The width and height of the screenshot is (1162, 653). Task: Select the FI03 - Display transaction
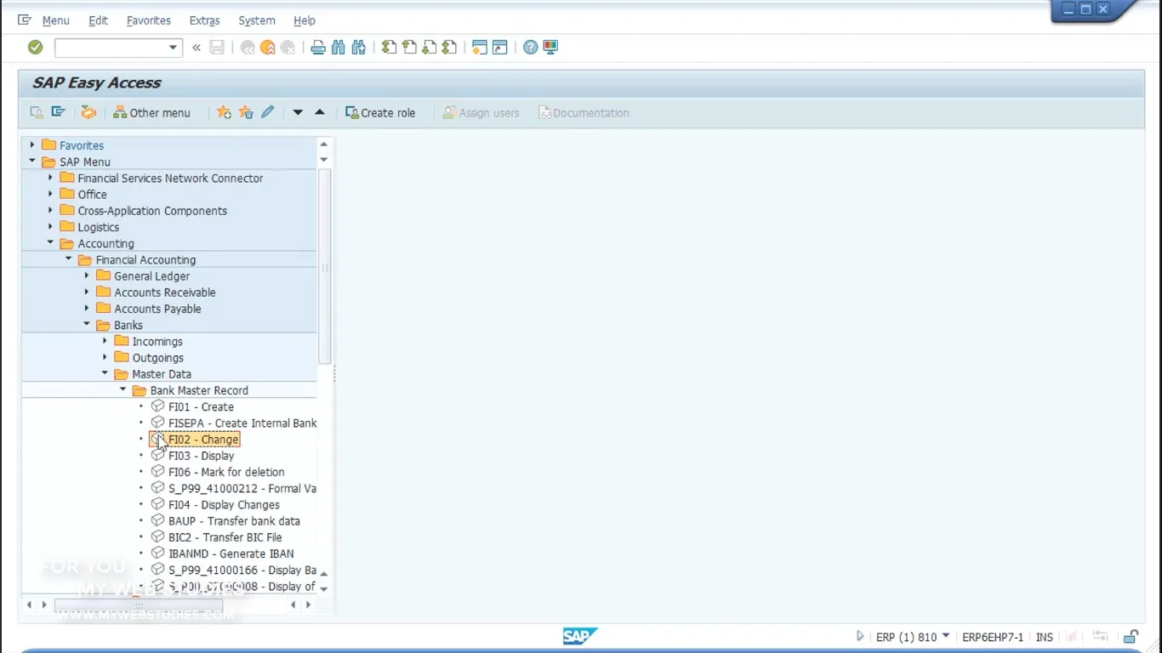click(202, 456)
